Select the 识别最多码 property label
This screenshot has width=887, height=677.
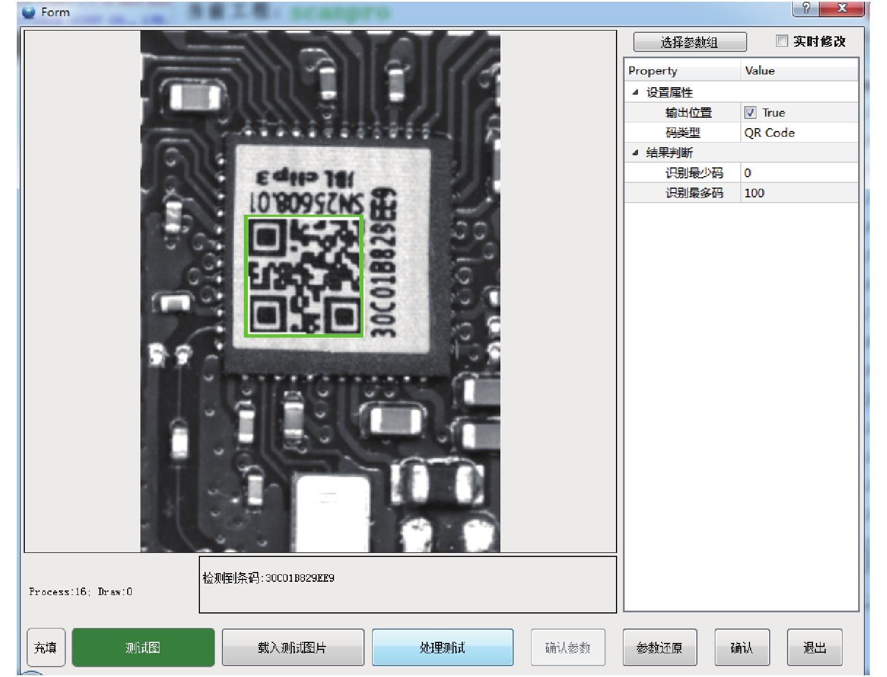point(695,193)
